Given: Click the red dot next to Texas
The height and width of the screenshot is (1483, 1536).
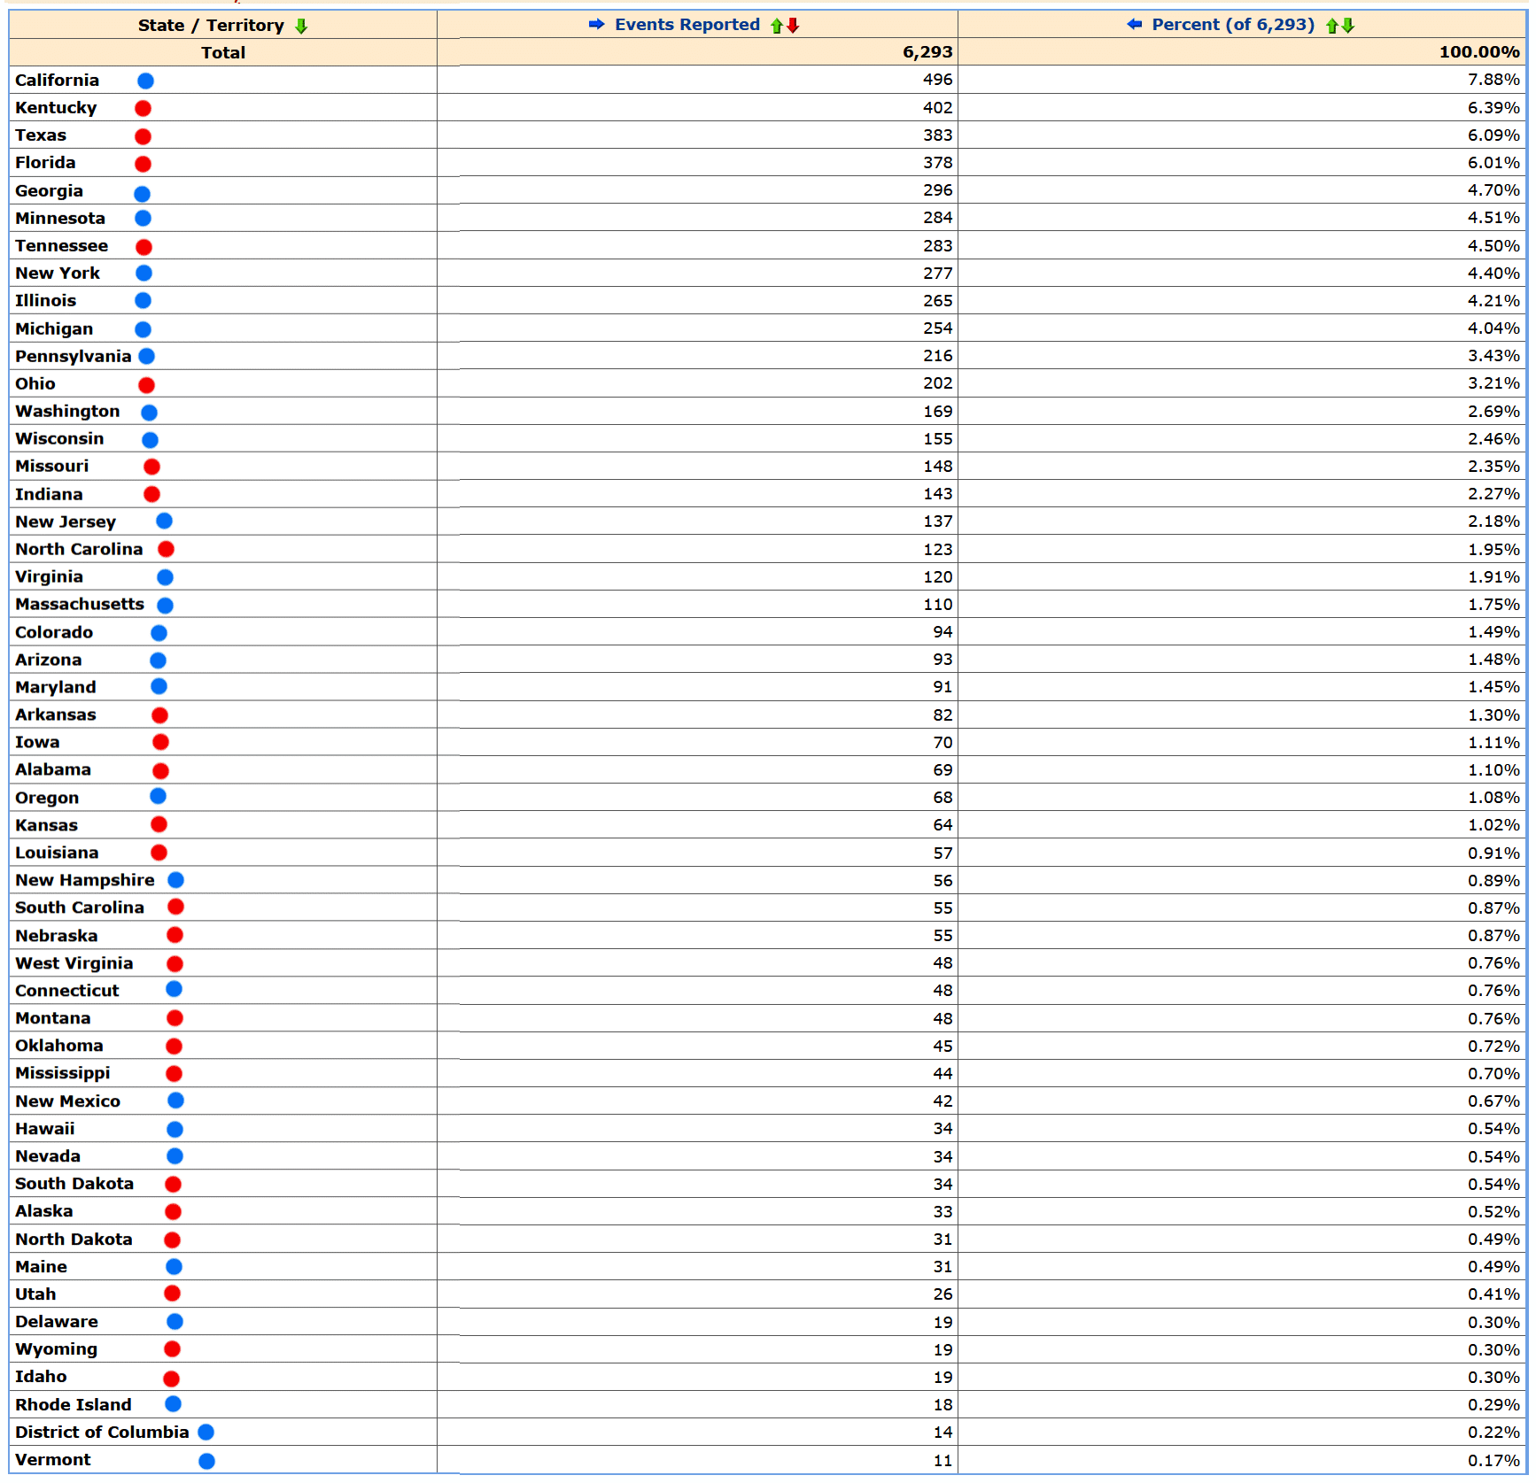Looking at the screenshot, I should [x=144, y=136].
